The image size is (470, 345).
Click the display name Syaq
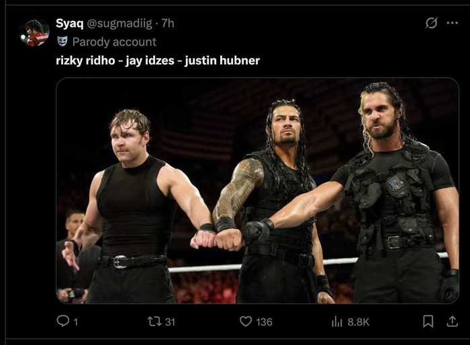pos(69,23)
